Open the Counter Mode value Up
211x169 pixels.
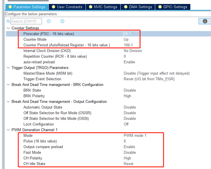tap(126, 39)
